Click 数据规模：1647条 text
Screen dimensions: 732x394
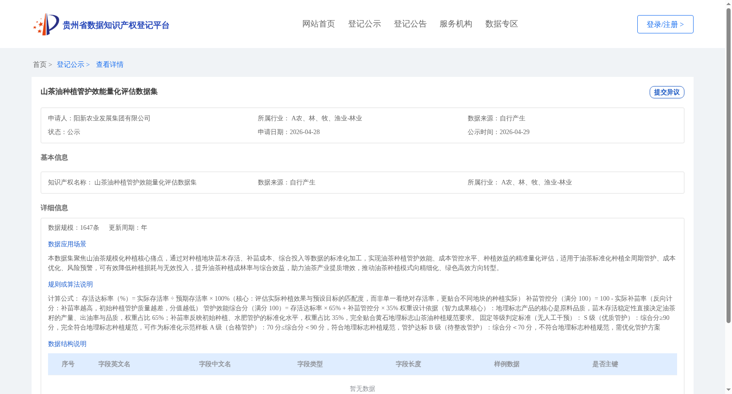[74, 227]
